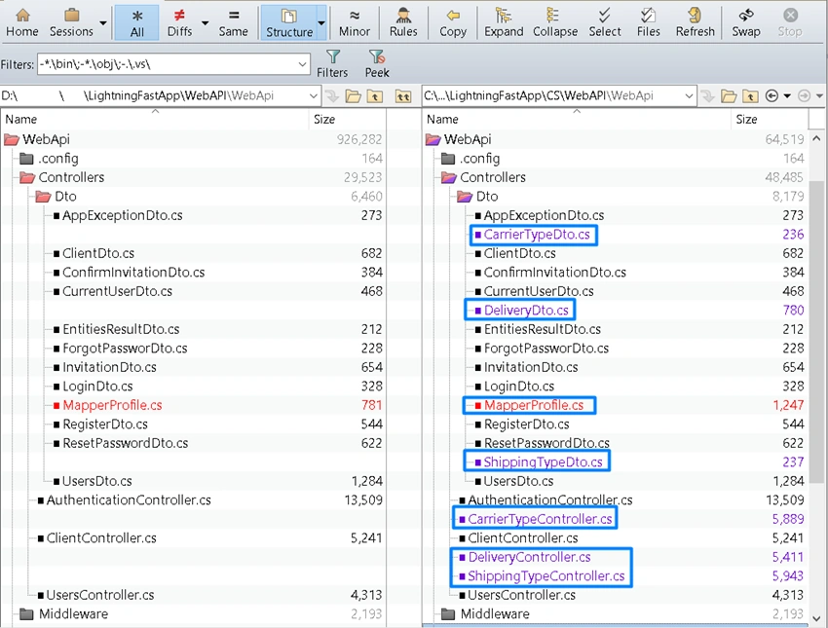This screenshot has height=628, width=828.
Task: Toggle the Same display filter
Action: (x=233, y=22)
